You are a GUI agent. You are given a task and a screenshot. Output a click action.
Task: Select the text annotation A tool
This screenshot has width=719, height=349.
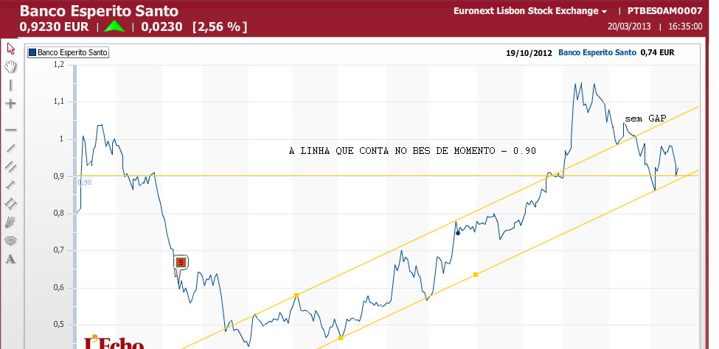pos(10,260)
